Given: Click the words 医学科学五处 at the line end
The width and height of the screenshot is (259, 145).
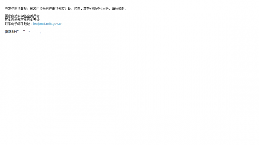Looking at the screenshot, I should [x=30, y=20].
